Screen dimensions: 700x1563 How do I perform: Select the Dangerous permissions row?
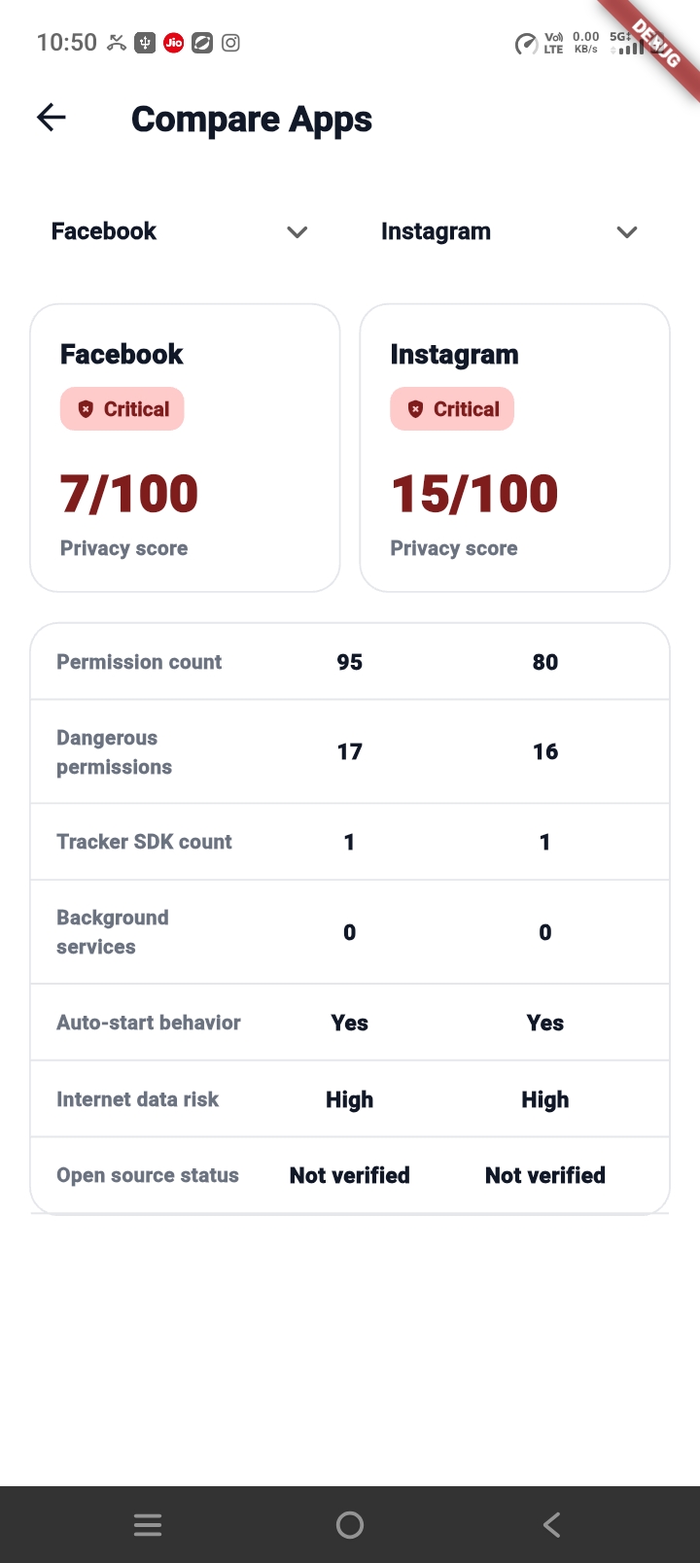click(x=350, y=751)
